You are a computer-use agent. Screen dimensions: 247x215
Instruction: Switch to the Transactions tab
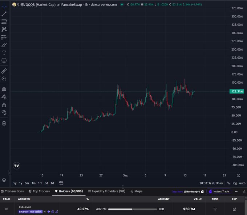(x=12, y=191)
